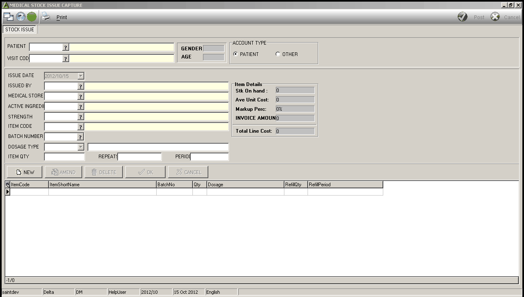Click 'HelpUser' in the status bar
524x297 pixels.
(x=117, y=292)
